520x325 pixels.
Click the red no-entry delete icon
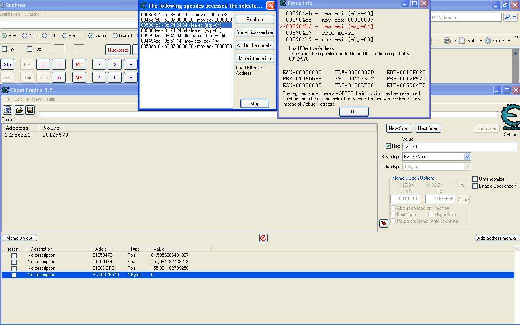pyautogui.click(x=263, y=238)
